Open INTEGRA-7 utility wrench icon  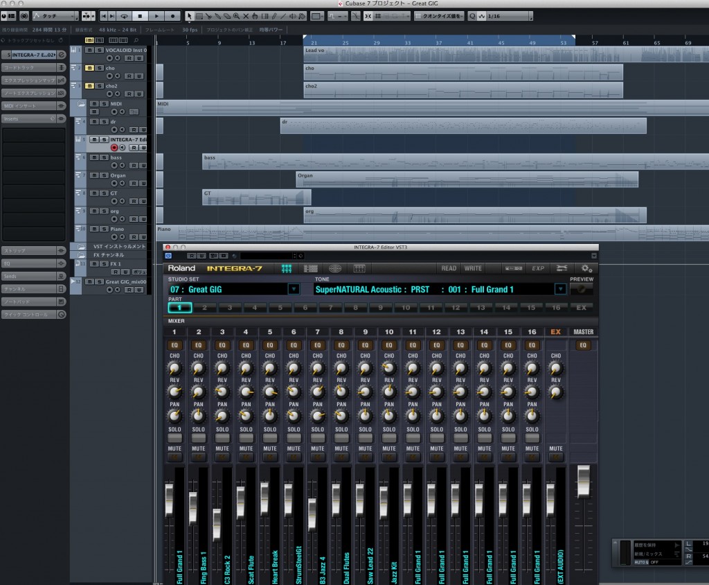click(x=562, y=268)
